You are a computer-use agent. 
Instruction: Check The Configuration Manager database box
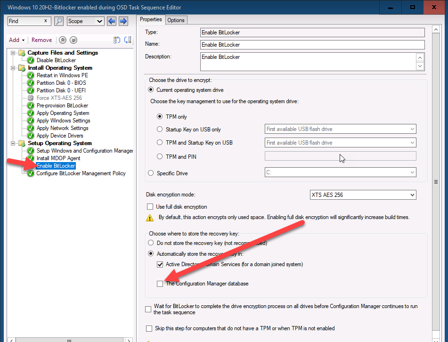(x=160, y=284)
